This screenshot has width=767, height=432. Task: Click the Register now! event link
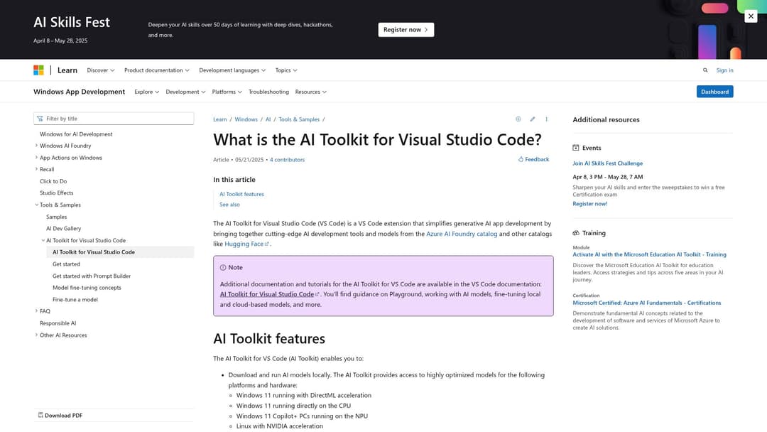590,203
